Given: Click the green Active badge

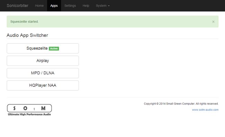Looking at the screenshot, I should (x=54, y=48).
